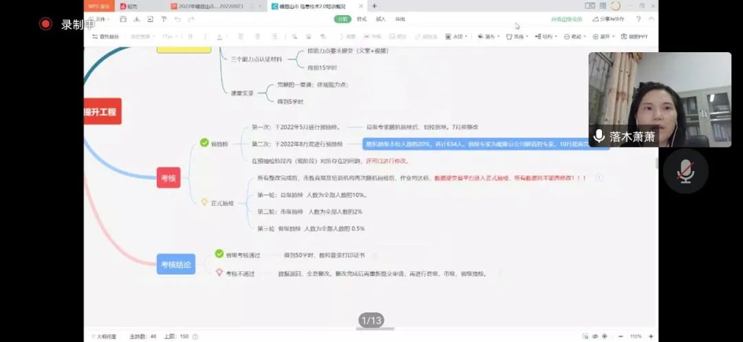The width and height of the screenshot is (743, 342).
Task: Click the green checkmark beside 预抽检
Action: click(204, 143)
